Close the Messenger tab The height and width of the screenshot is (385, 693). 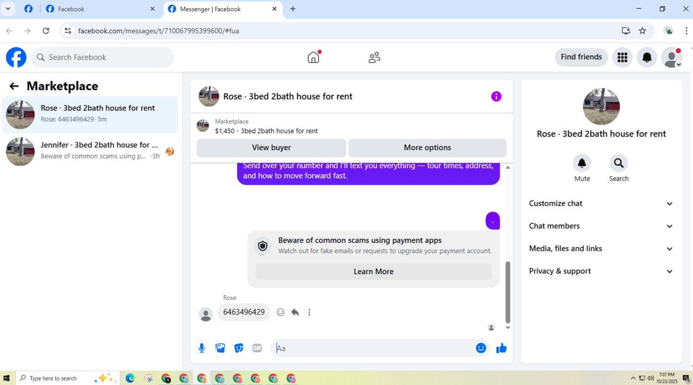click(274, 9)
